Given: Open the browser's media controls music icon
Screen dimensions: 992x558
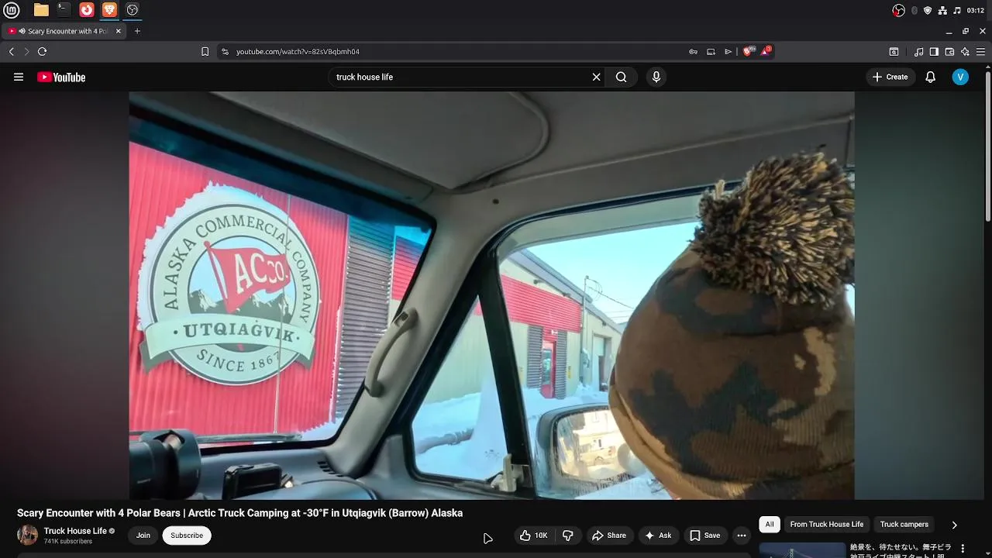Looking at the screenshot, I should (918, 52).
